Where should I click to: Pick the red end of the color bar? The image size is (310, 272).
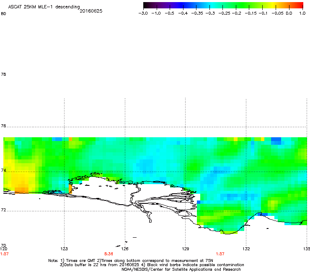pyautogui.click(x=300, y=5)
